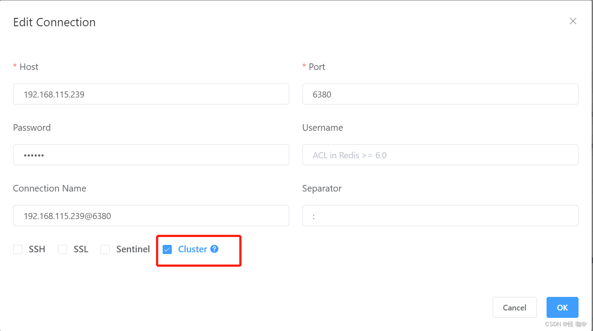Screen dimensions: 593x331
Task: Uncheck the Cluster checkbox
Action: (x=167, y=249)
